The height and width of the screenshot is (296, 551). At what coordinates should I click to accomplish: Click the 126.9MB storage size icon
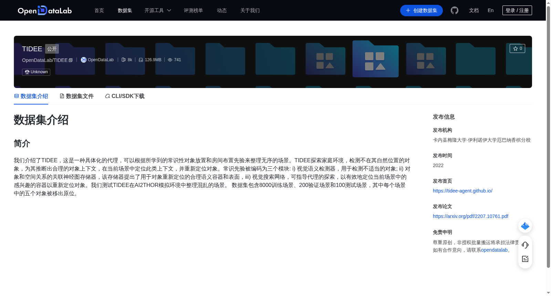click(141, 60)
